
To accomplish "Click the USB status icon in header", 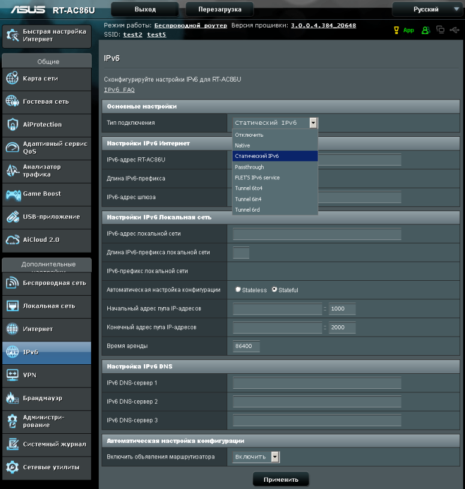I will (x=454, y=30).
